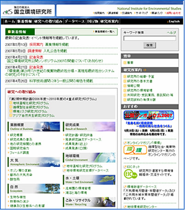Screen dimensions: 185x210
Task: Open the 研究所案内 item in the black navigation bar
Action: click(x=110, y=22)
